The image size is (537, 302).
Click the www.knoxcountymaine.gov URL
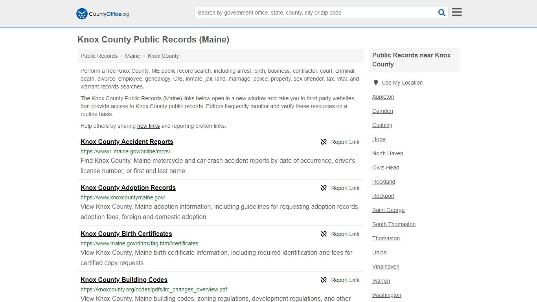[x=123, y=197]
